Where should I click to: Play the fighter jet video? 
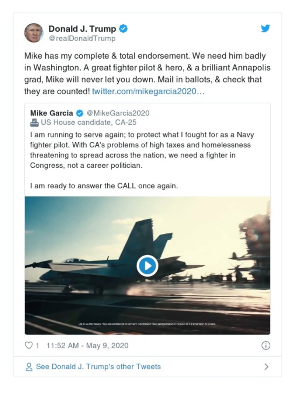pos(147,265)
